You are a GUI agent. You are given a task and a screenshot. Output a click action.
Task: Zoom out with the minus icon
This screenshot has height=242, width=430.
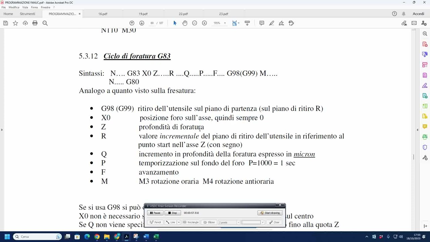(195, 23)
